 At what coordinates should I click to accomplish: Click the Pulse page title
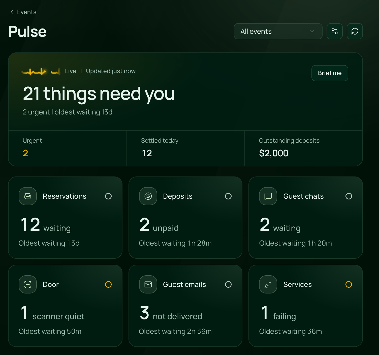(27, 32)
